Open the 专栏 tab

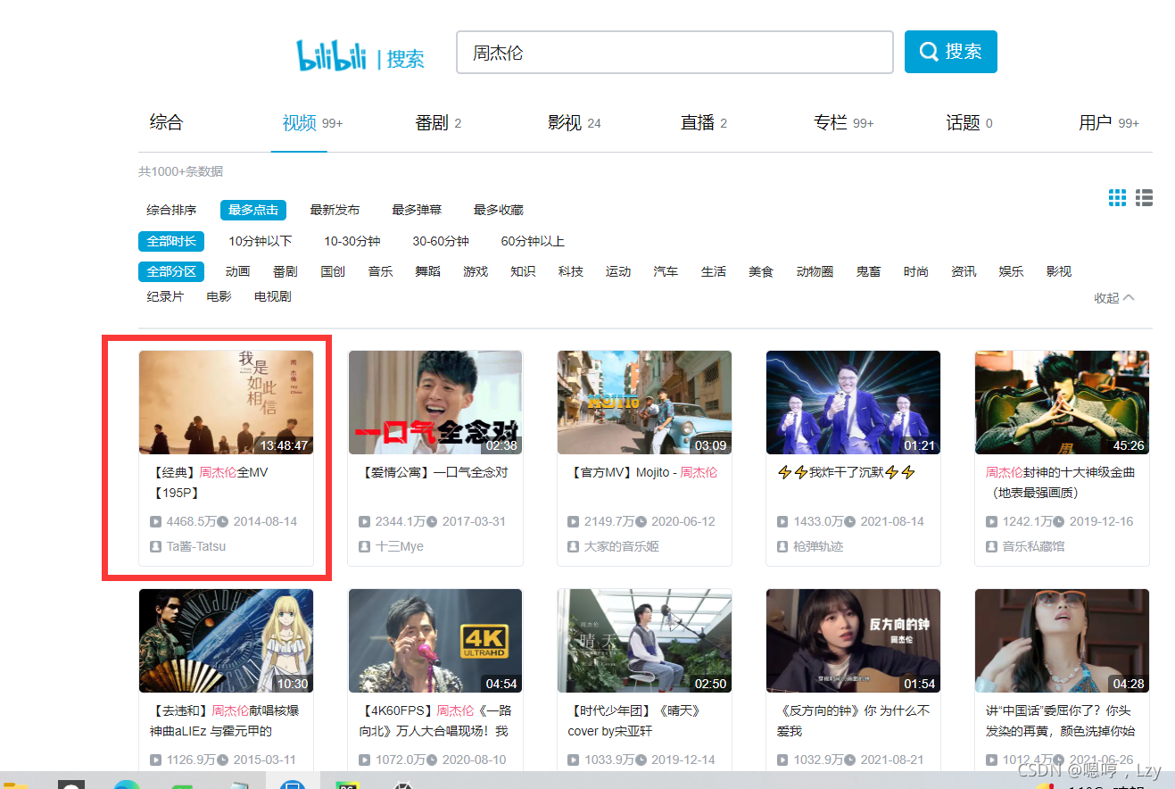click(843, 123)
